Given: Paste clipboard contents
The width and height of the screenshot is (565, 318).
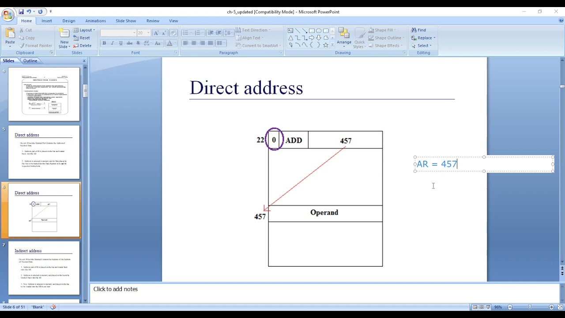Looking at the screenshot, I should tap(10, 38).
